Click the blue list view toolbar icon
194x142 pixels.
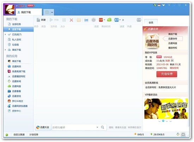[x=86, y=20]
